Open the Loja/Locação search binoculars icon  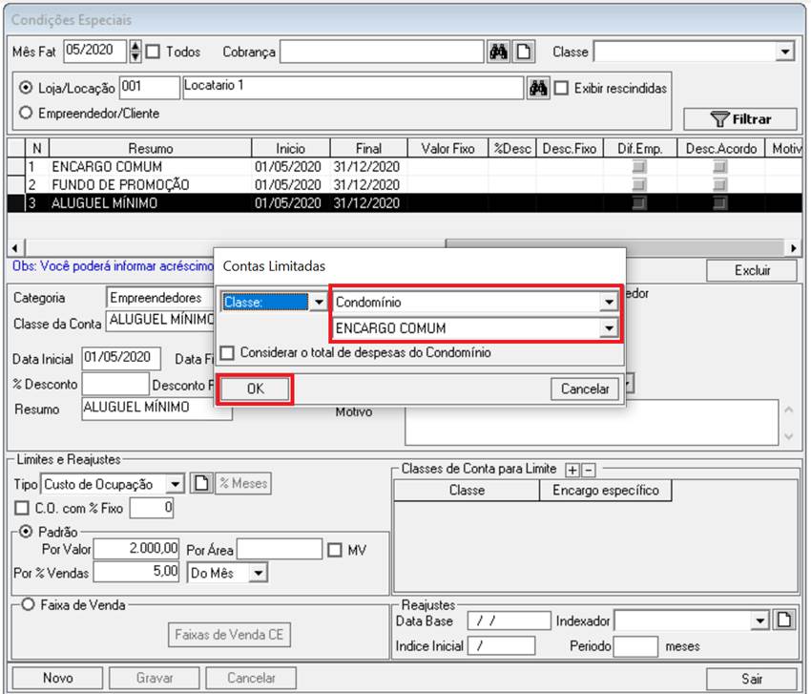tap(538, 89)
